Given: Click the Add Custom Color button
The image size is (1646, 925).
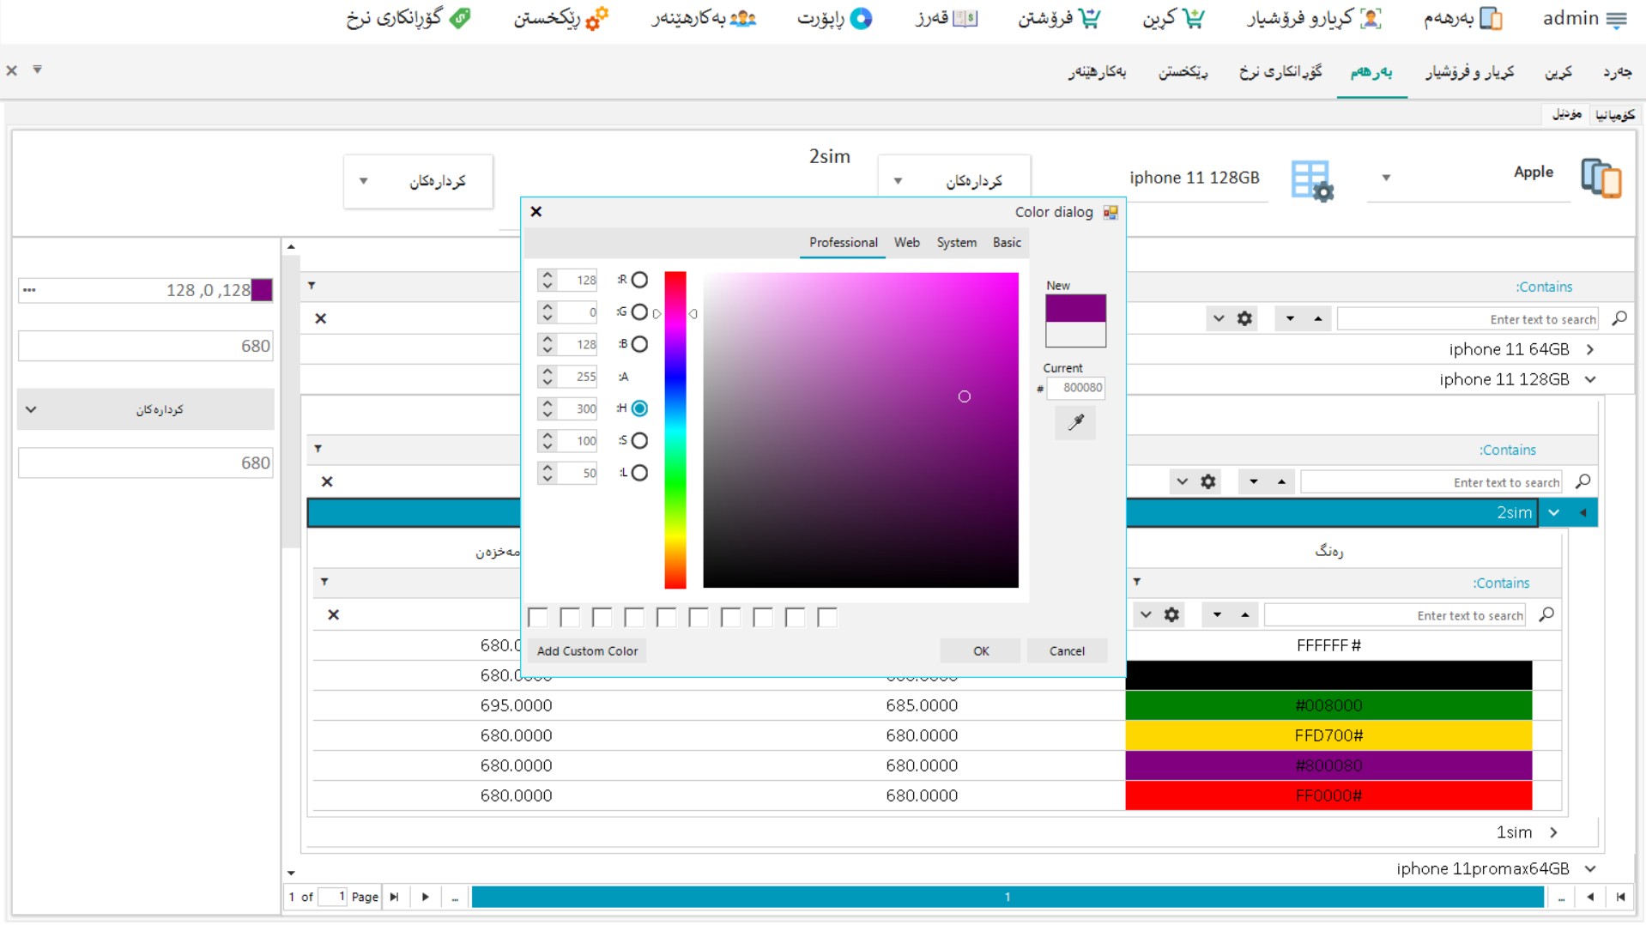Looking at the screenshot, I should tap(587, 651).
